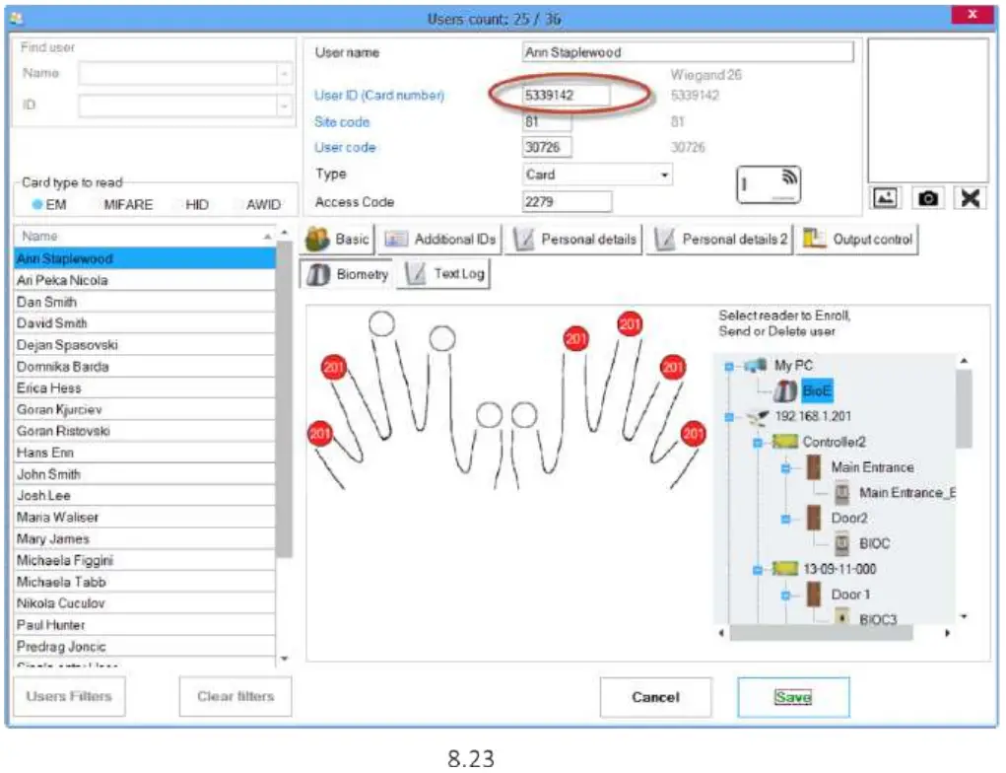Click the User ID card number field
Viewport: 1006px width, 773px height.
[566, 96]
